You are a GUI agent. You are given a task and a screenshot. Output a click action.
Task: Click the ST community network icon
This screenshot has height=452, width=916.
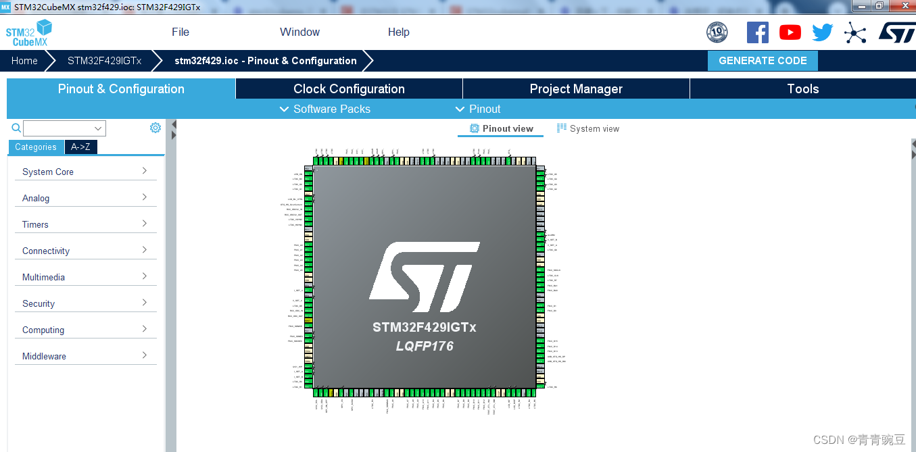pos(855,32)
